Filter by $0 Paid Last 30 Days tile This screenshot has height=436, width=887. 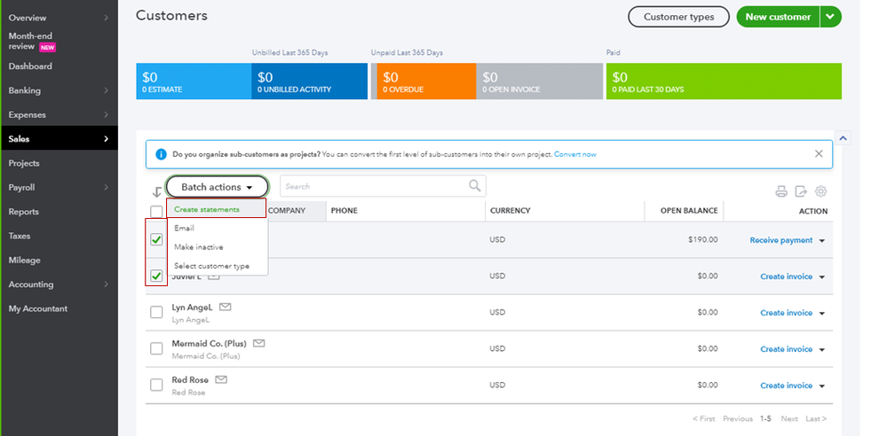(x=725, y=82)
